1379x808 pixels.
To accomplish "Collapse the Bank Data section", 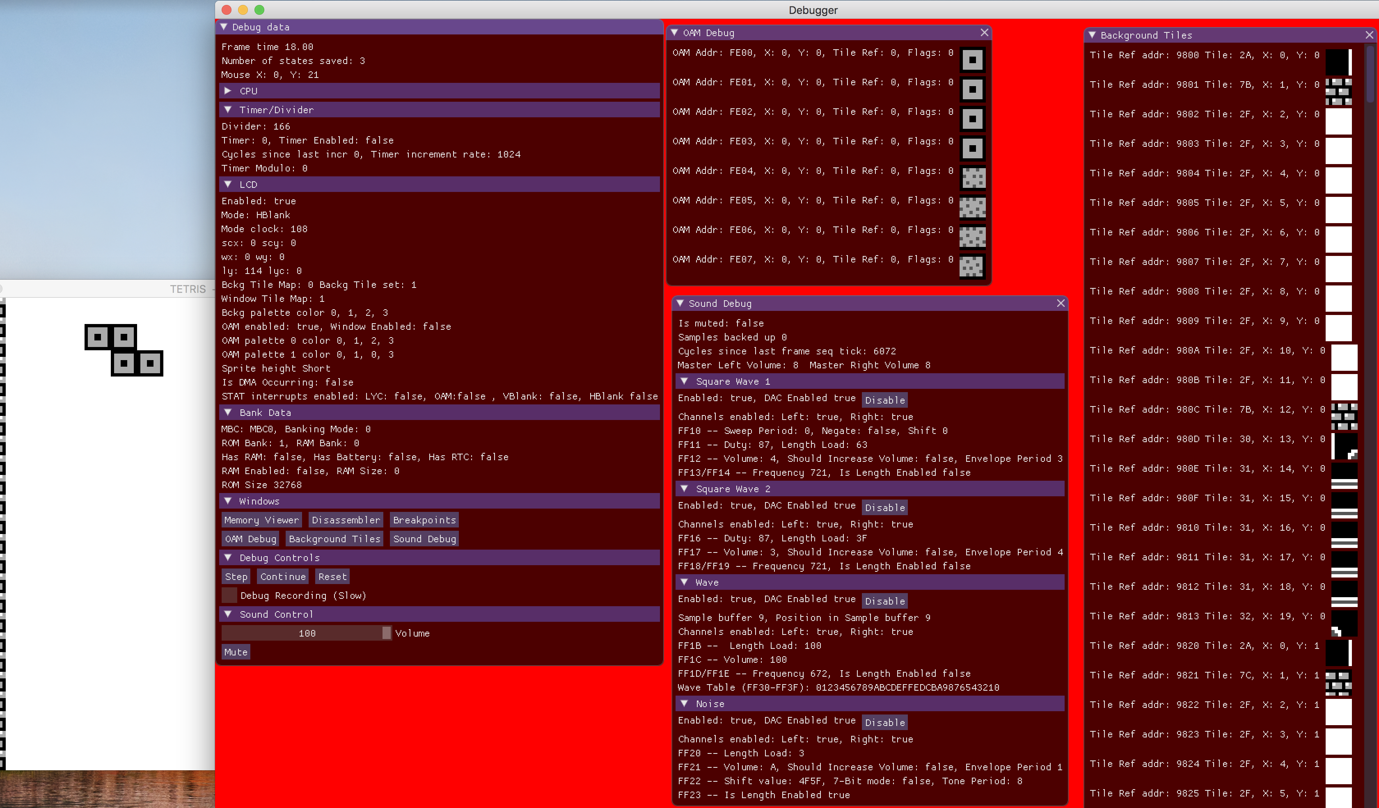I will 228,413.
